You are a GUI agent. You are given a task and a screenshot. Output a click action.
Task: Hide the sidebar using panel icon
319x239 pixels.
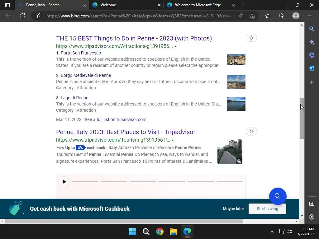click(x=312, y=204)
